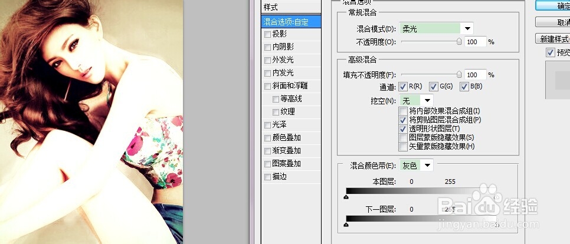570x244 pixels.
Task: Toggle the 图案叠加 pattern overlay checkbox
Action: [267, 164]
